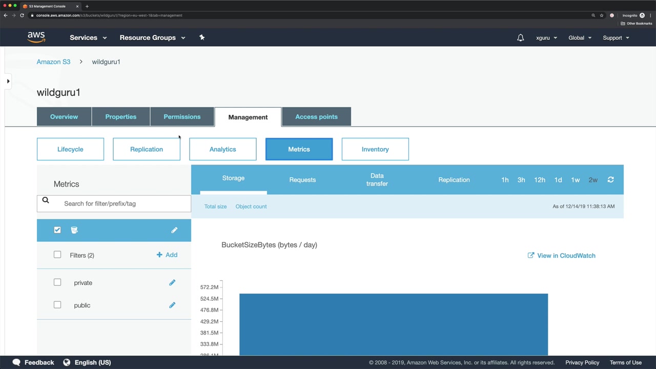Click the Amazon S3 breadcrumb link
This screenshot has height=369, width=656.
click(x=53, y=61)
